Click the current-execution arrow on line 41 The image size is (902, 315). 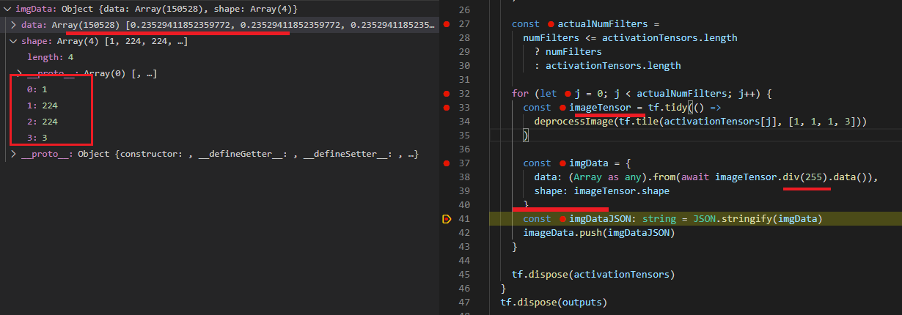(447, 219)
